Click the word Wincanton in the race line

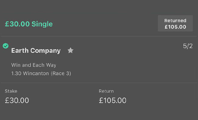tap(35, 73)
